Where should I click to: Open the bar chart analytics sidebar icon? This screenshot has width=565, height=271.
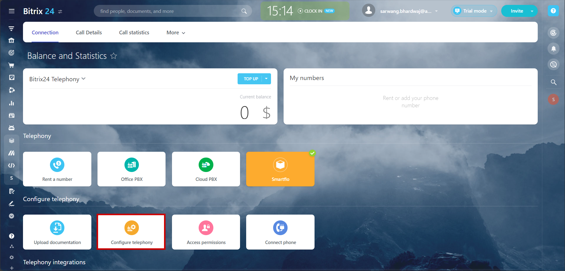tap(11, 103)
